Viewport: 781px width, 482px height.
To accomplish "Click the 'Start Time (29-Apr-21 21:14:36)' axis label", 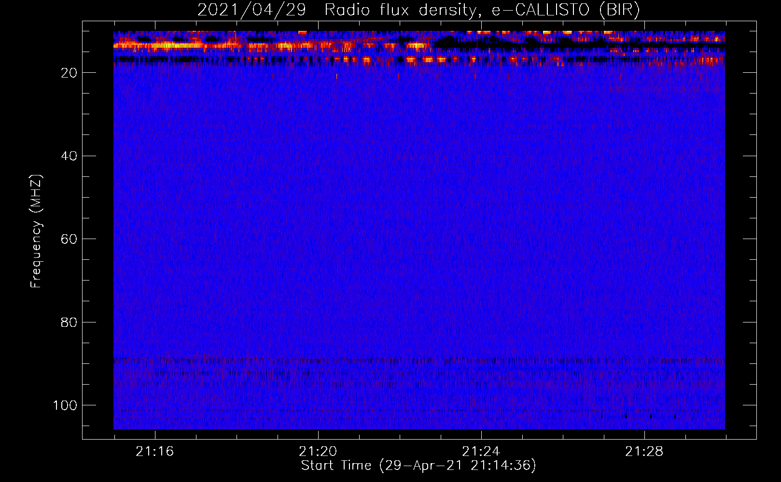I will [418, 466].
